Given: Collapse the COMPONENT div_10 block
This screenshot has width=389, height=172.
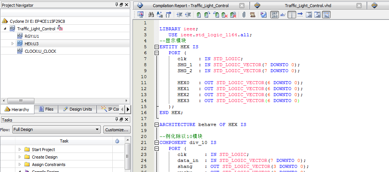Looking at the screenshot, I should click(156, 142).
